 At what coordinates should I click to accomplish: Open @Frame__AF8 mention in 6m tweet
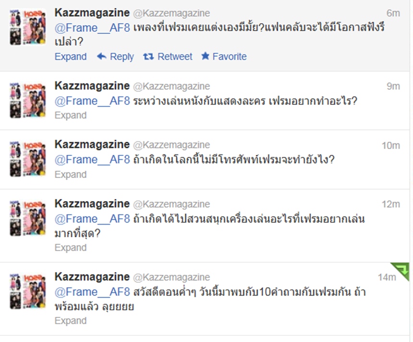click(x=92, y=28)
